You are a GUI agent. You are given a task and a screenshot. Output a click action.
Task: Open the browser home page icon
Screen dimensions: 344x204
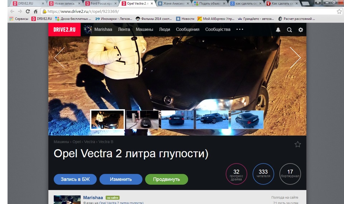pos(35,11)
